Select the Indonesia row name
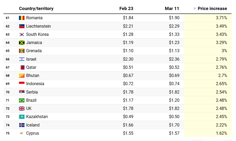Screen dimensions: 236x141 pyautogui.click(x=35, y=84)
